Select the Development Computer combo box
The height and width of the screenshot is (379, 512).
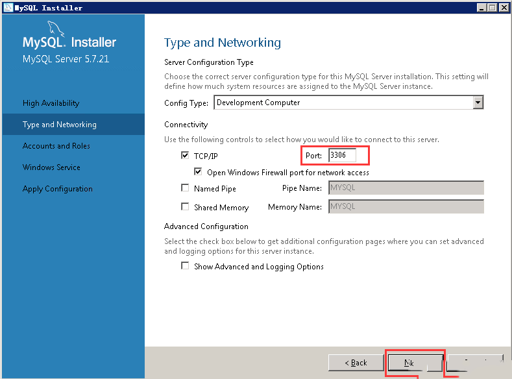348,103
